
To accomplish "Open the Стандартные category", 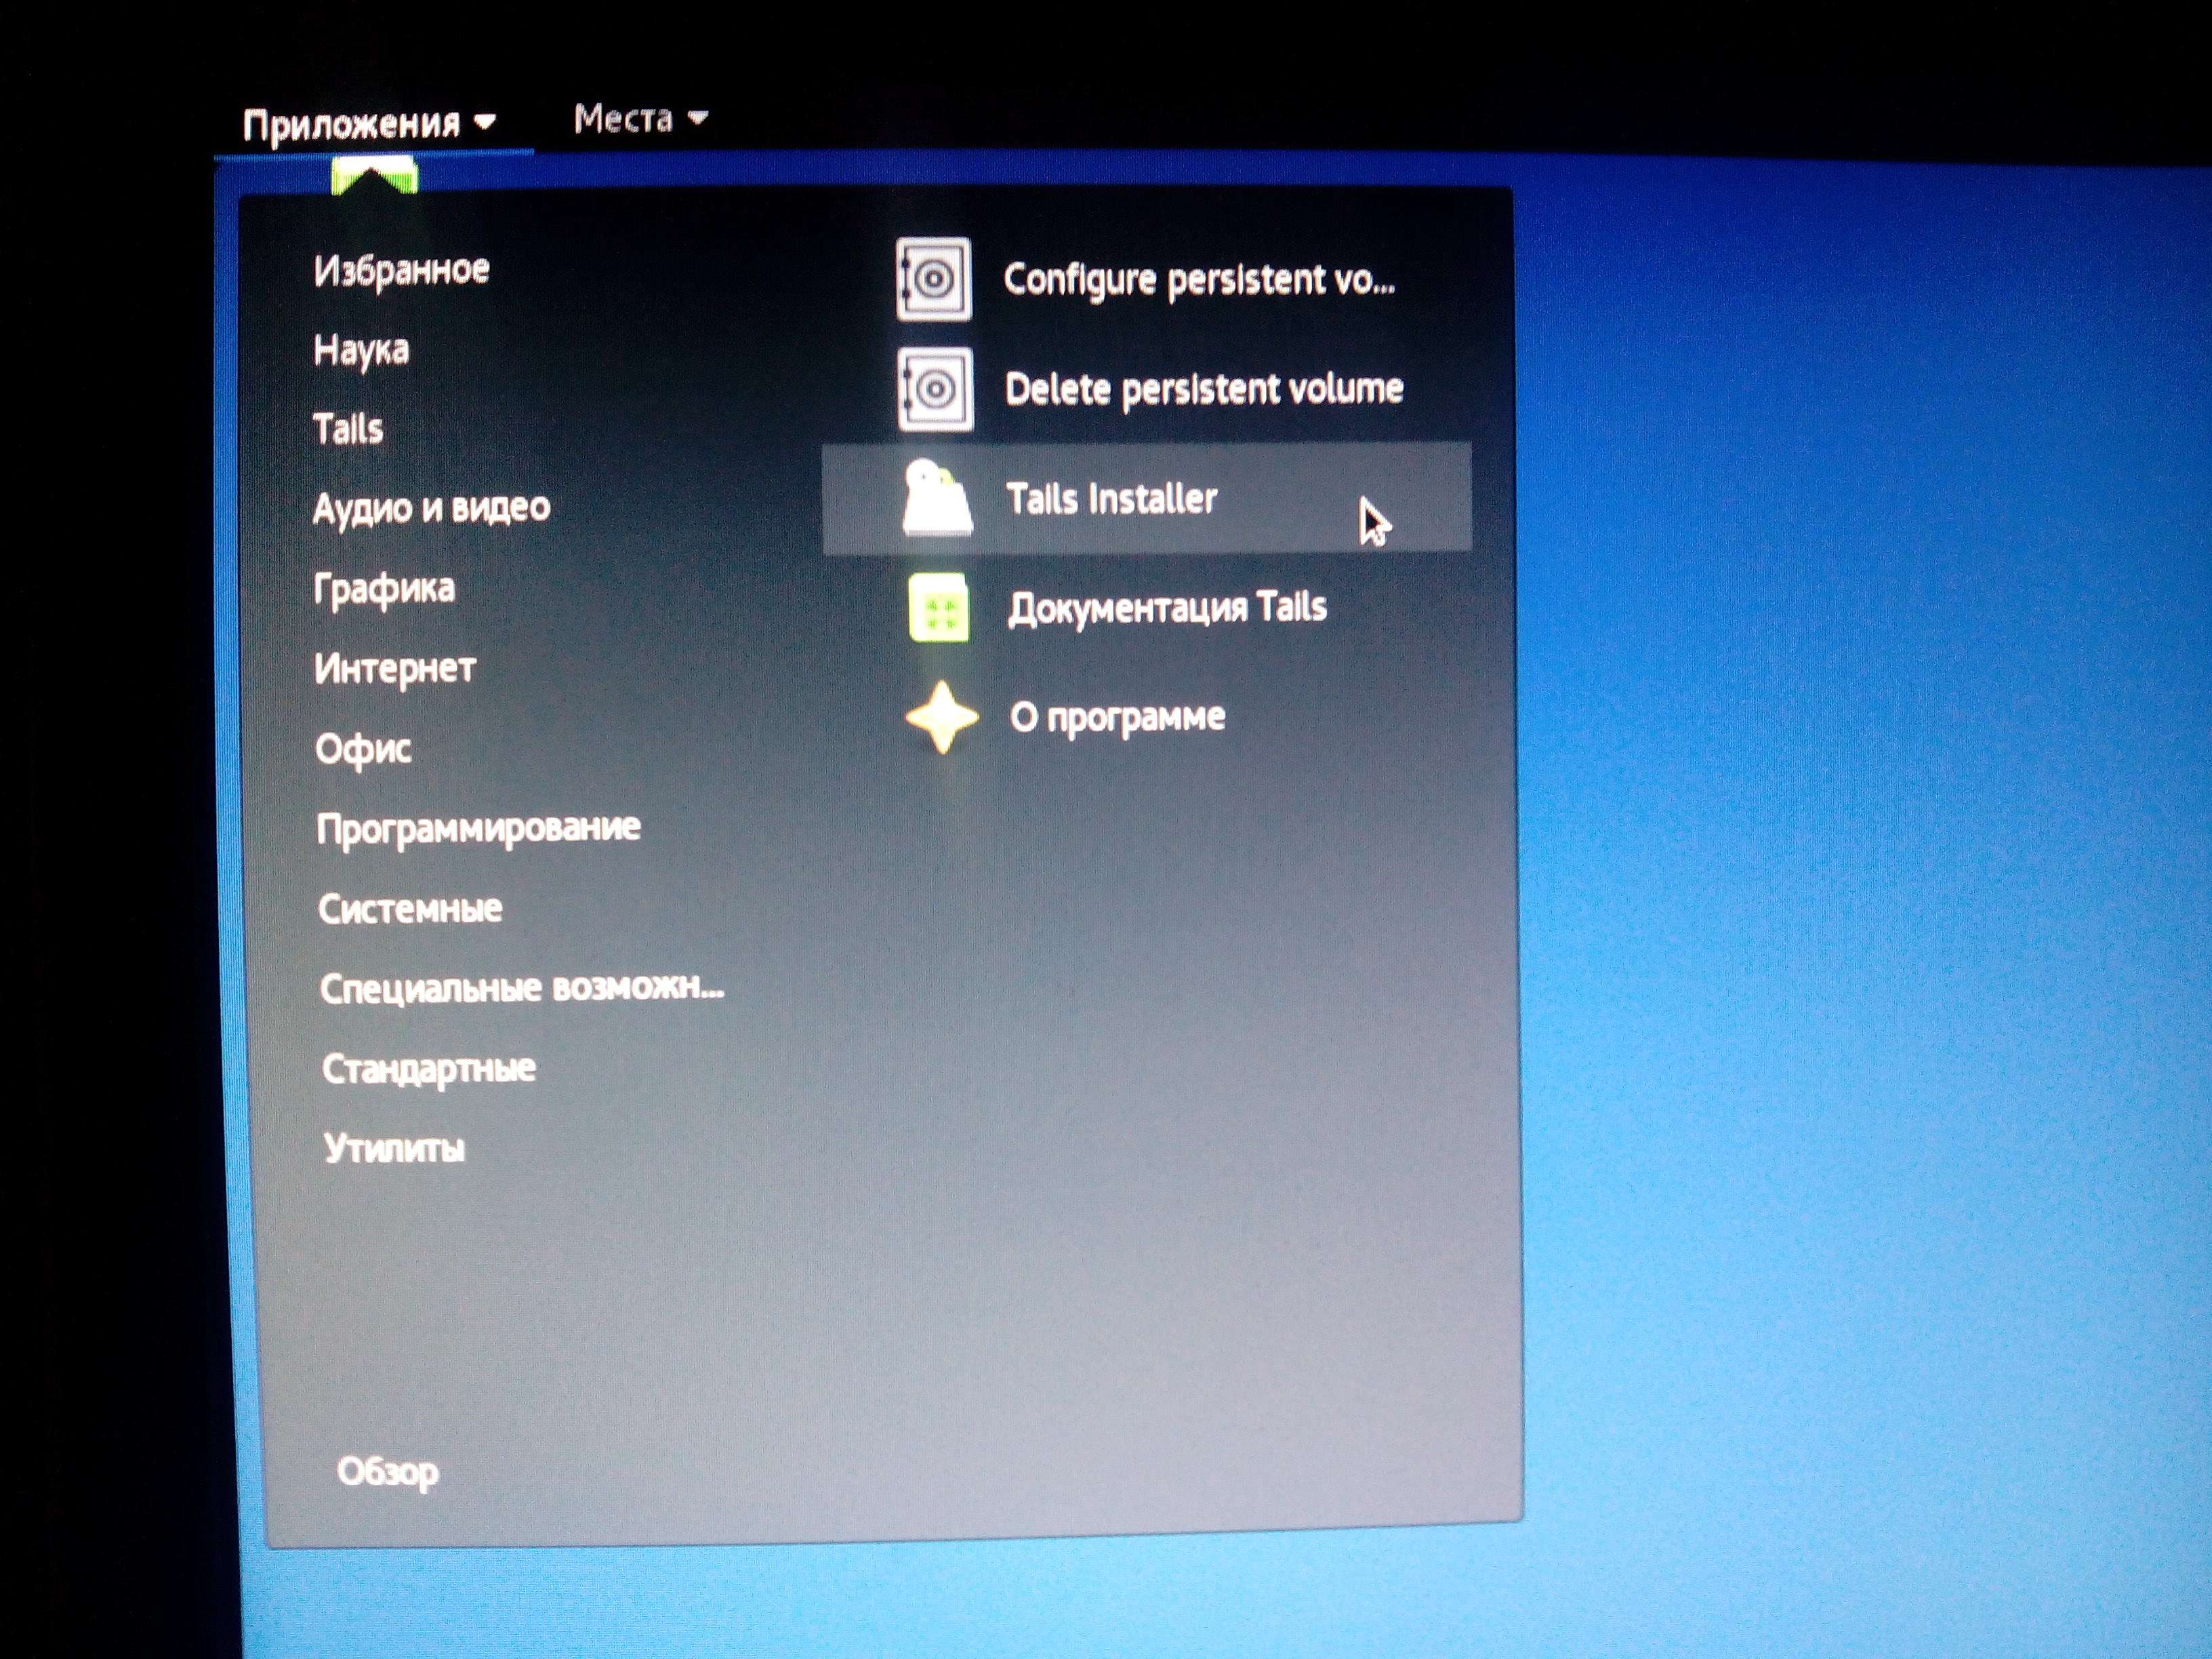I will [428, 1068].
